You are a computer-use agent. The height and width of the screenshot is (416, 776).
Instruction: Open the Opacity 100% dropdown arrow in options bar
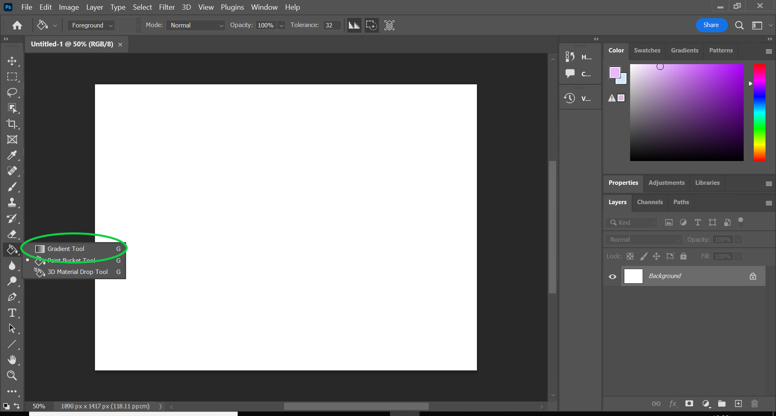[282, 25]
